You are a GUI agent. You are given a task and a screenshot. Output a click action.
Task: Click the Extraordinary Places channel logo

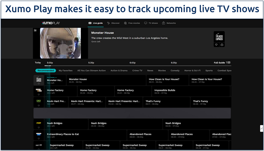tap(39, 134)
